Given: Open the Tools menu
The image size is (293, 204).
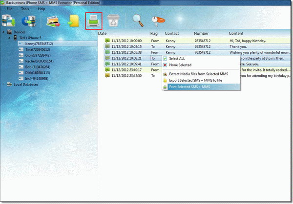Looking at the screenshot, I should pos(25,9).
